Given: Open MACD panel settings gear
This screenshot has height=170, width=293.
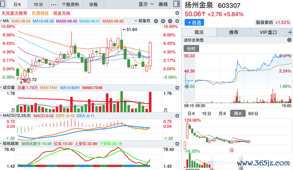Looking at the screenshot, I should click(177, 116).
